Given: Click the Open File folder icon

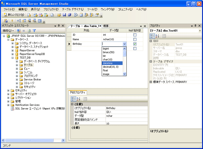Looking at the screenshot, I should (59, 15).
